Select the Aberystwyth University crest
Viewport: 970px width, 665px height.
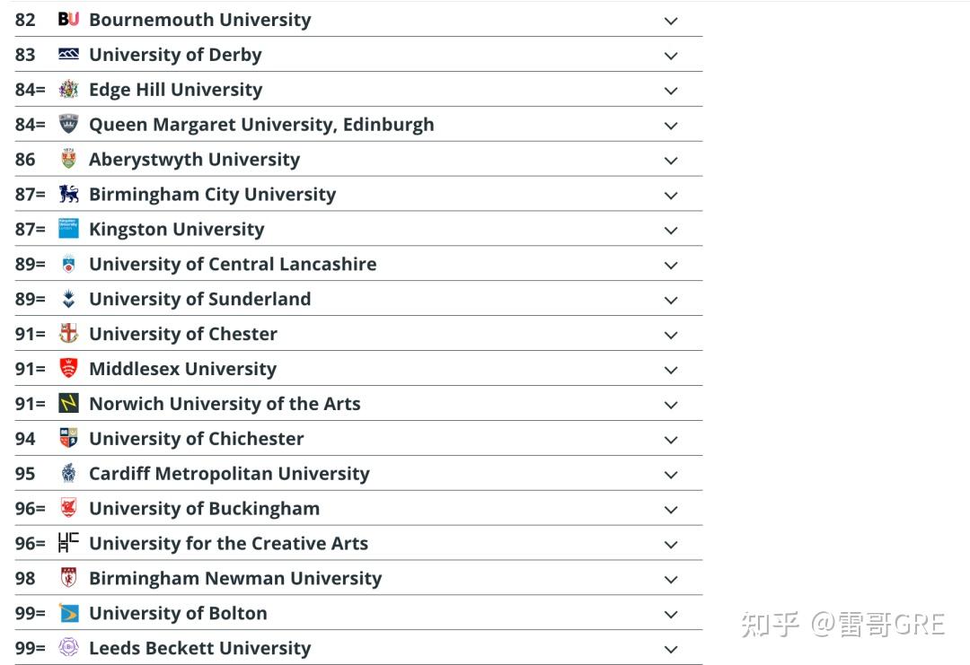pyautogui.click(x=69, y=159)
